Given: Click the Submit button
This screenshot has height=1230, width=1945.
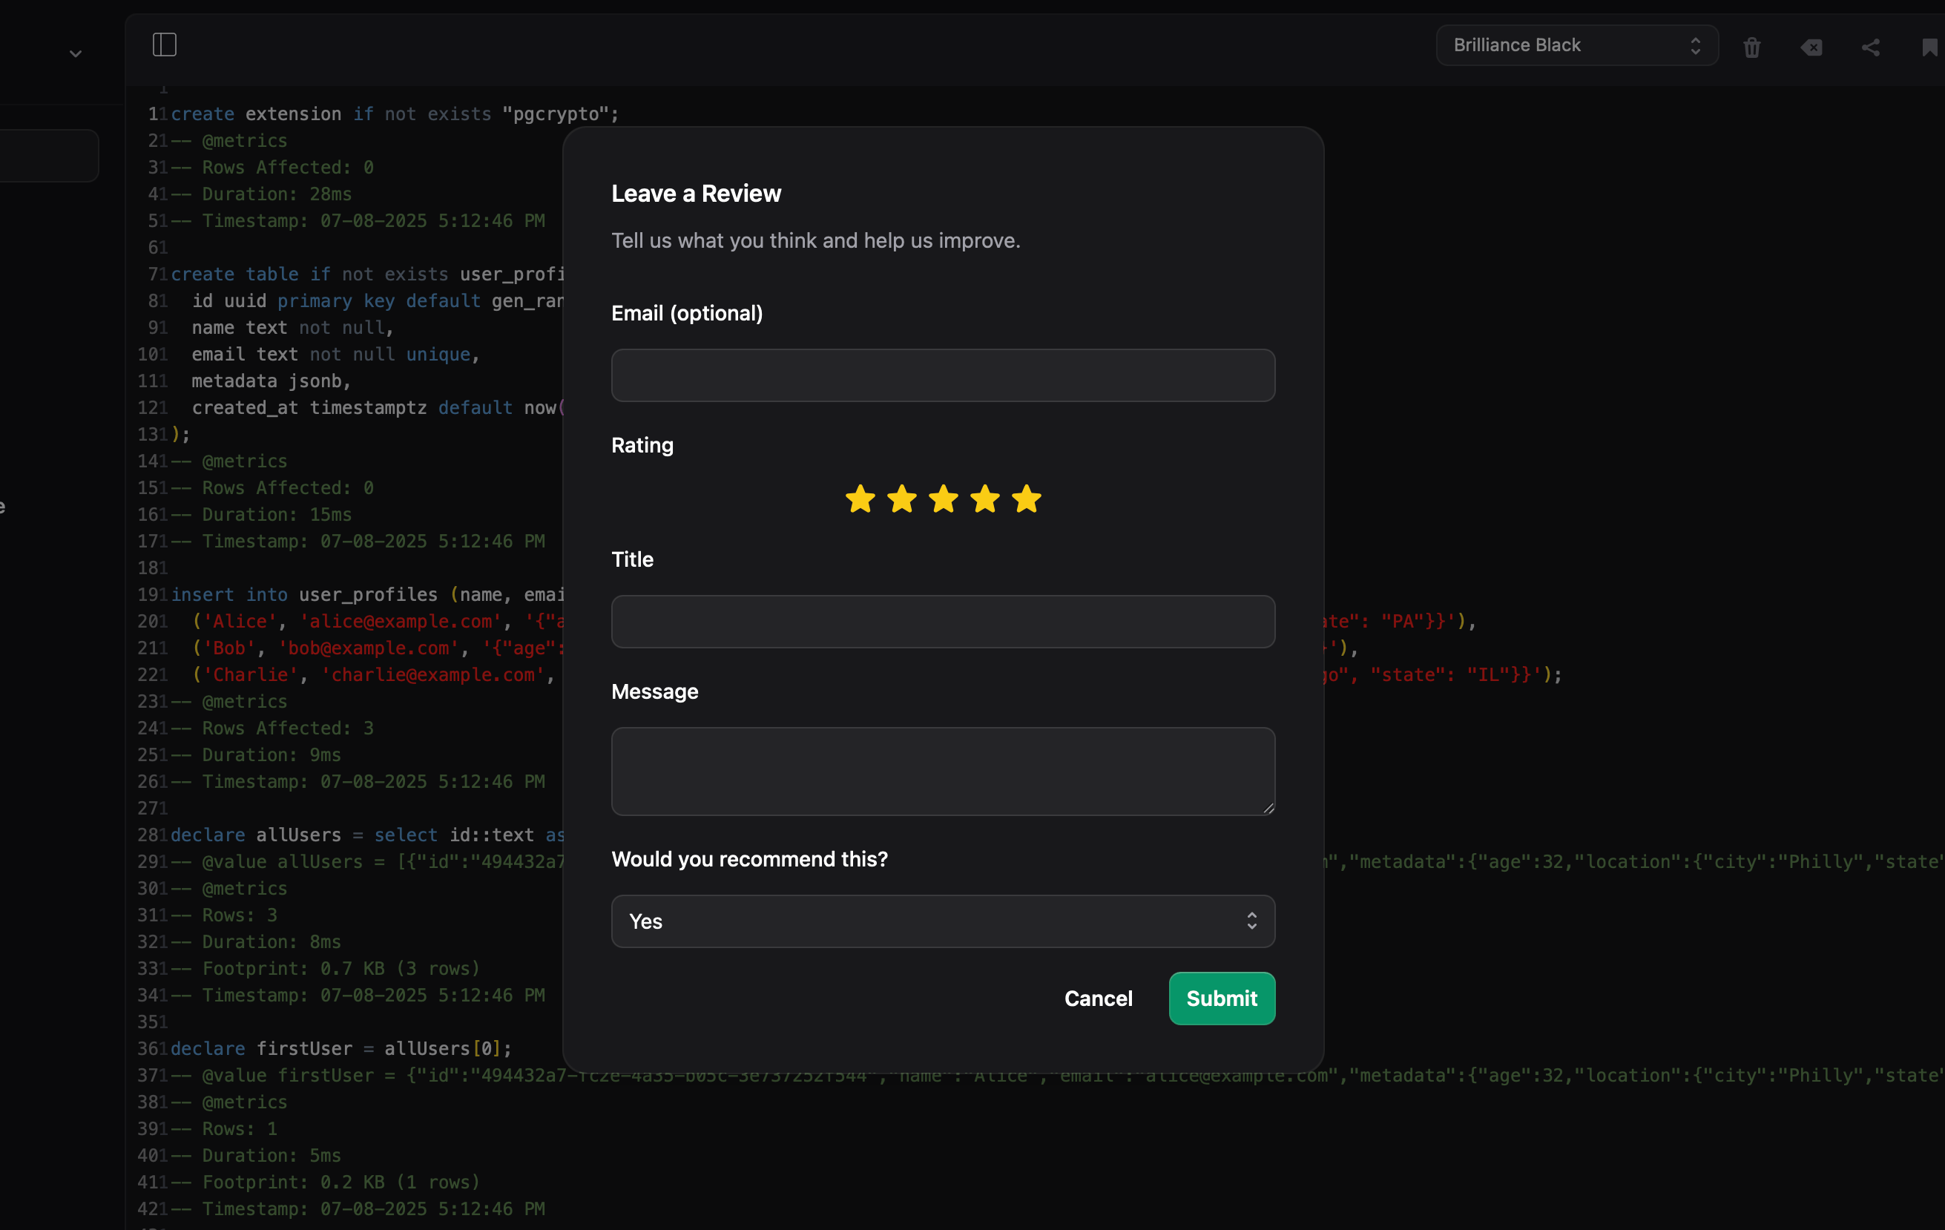Looking at the screenshot, I should (1222, 999).
